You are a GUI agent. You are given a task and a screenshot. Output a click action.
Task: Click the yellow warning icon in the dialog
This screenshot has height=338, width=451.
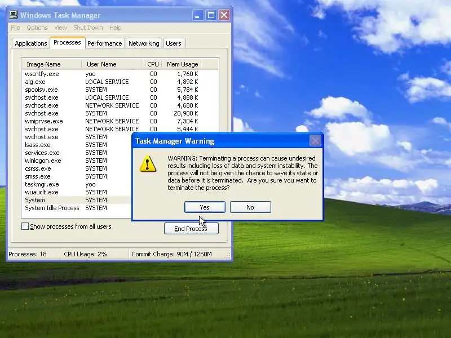point(148,164)
